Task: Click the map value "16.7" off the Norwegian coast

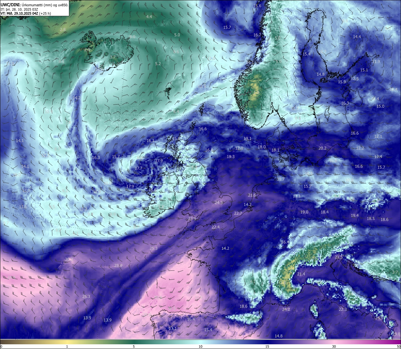Action: 257,35
